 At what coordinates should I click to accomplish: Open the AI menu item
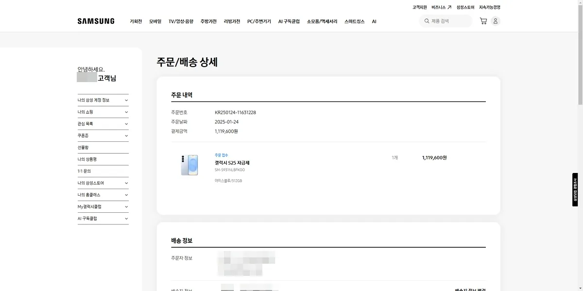pos(374,21)
